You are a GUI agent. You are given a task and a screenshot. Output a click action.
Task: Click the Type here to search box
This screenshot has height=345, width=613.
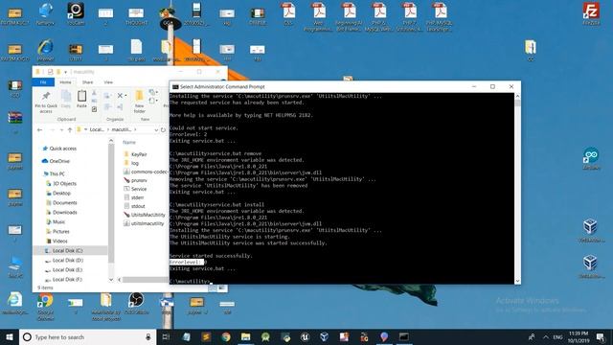pyautogui.click(x=87, y=336)
